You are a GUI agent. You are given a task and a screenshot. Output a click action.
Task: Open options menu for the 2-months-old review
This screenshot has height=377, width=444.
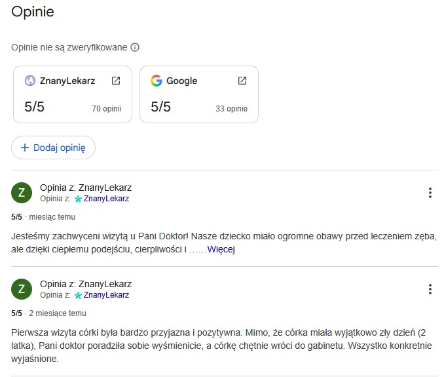click(430, 289)
